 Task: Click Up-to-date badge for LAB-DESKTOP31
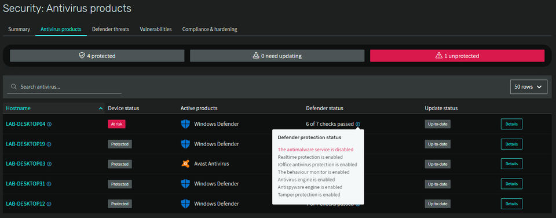[438, 184]
